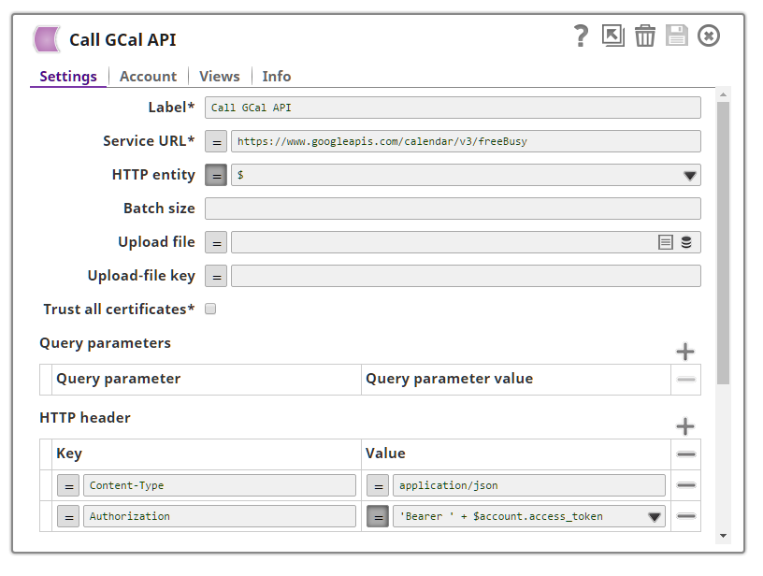Click the scrollbar down arrow

(723, 536)
